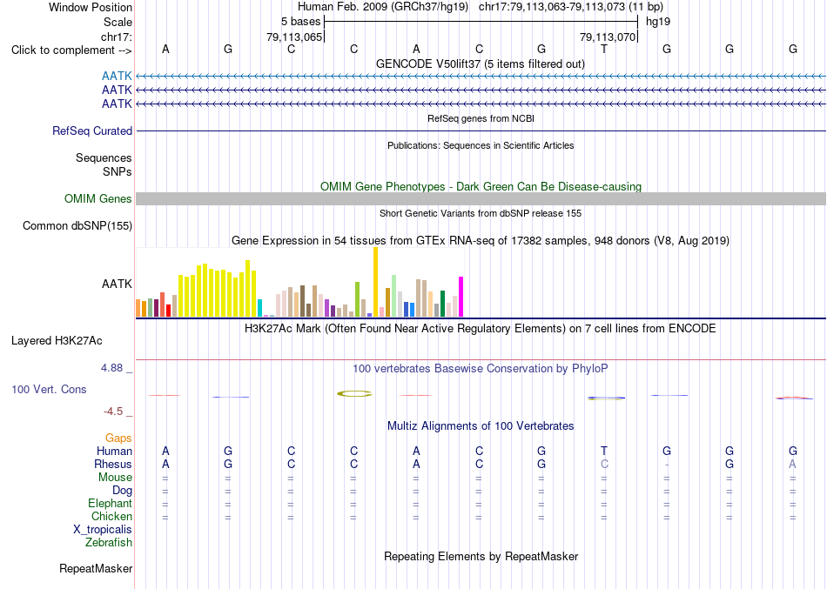Click the dark green bar in GTEx chart
This screenshot has height=589, width=827.
coord(442,304)
